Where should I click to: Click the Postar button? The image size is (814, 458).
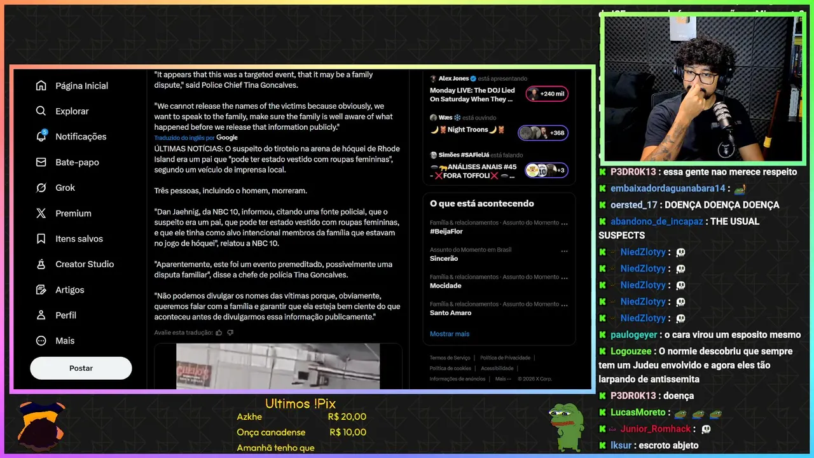pyautogui.click(x=81, y=368)
